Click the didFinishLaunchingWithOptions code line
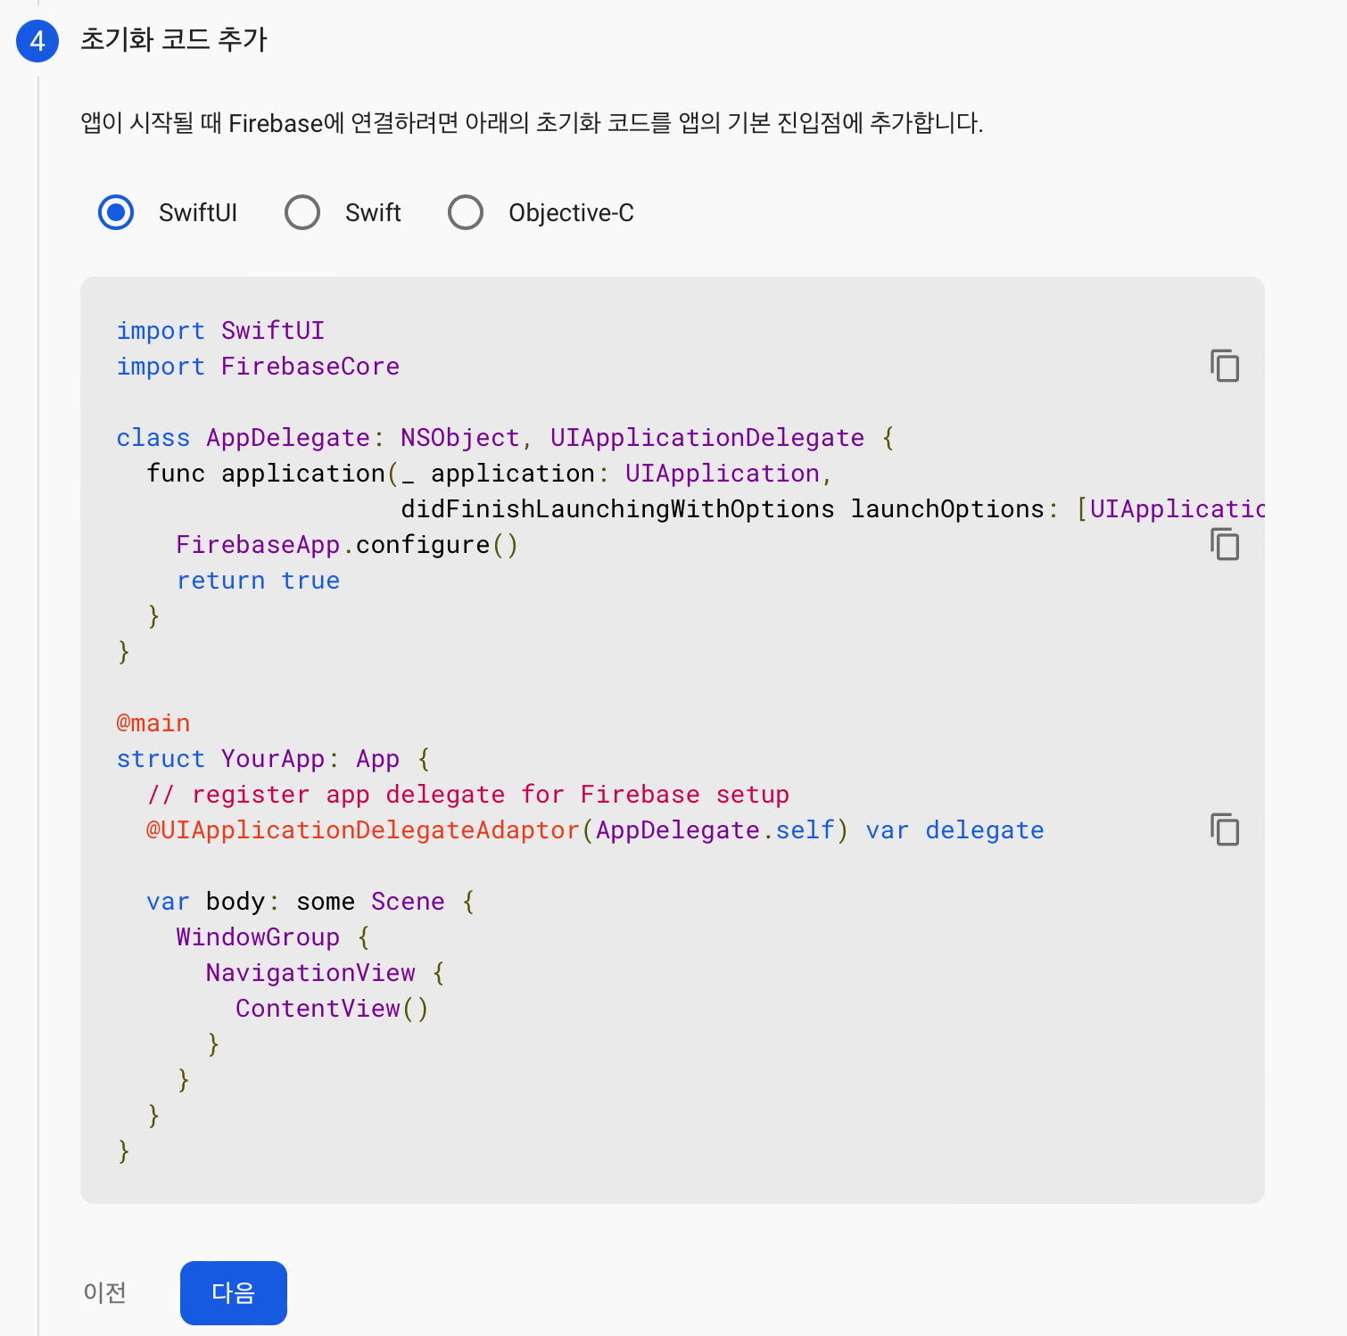Viewport: 1347px width, 1336px height. [x=832, y=509]
